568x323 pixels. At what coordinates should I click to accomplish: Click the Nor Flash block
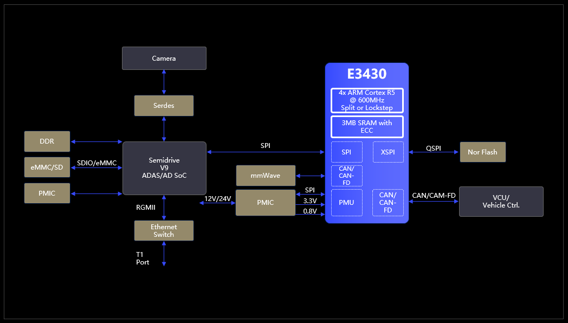483,152
